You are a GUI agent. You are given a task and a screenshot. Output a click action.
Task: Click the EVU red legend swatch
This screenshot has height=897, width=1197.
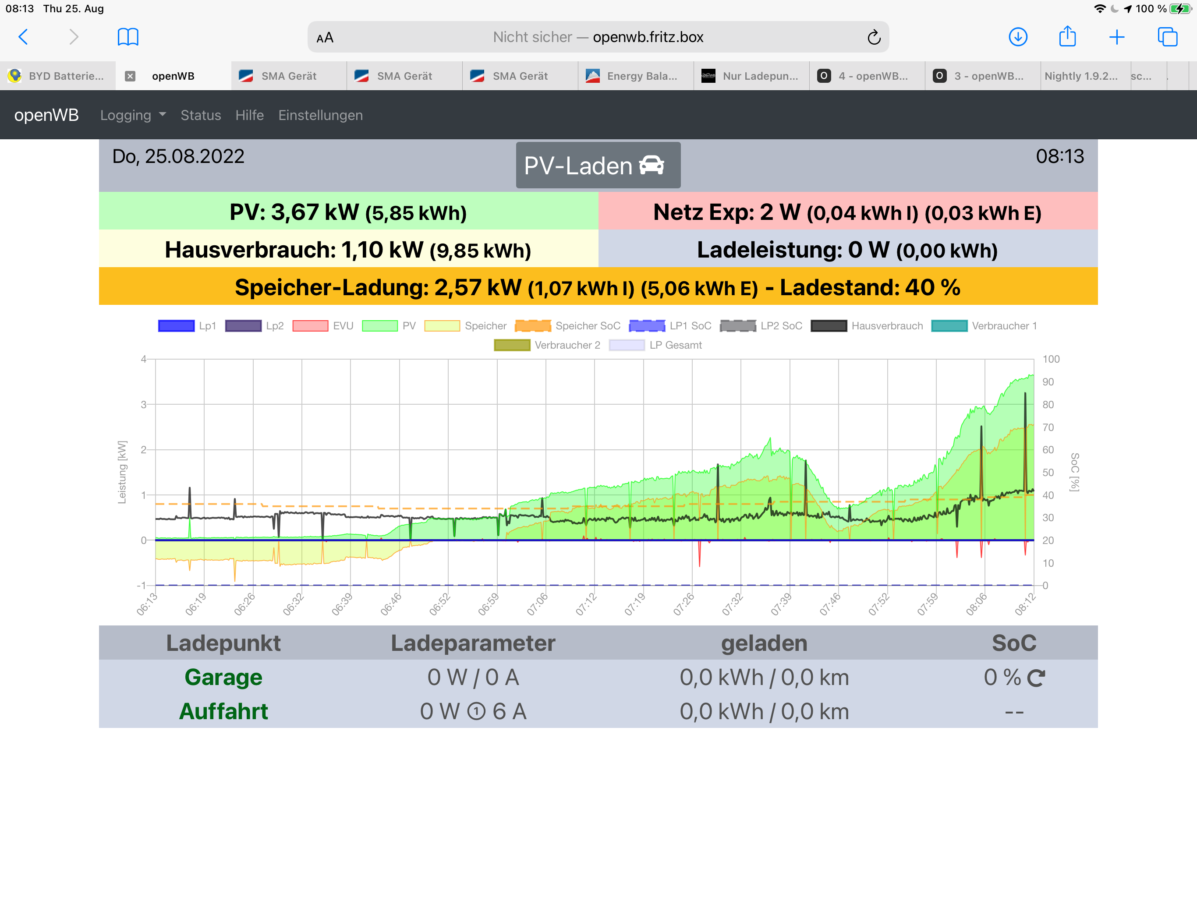[x=310, y=326]
